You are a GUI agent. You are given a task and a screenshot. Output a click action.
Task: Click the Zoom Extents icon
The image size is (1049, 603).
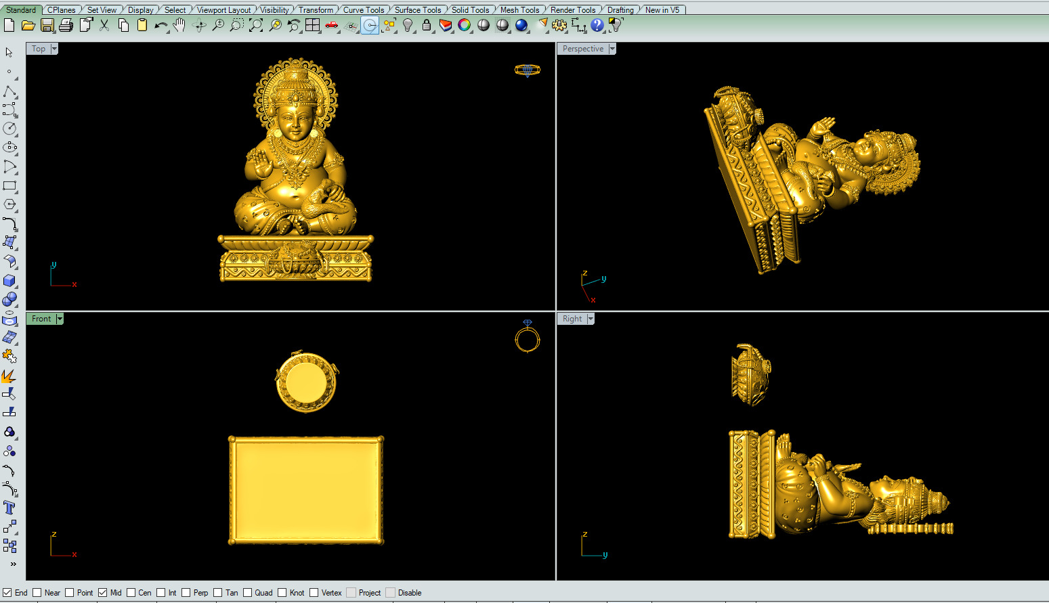tap(256, 25)
